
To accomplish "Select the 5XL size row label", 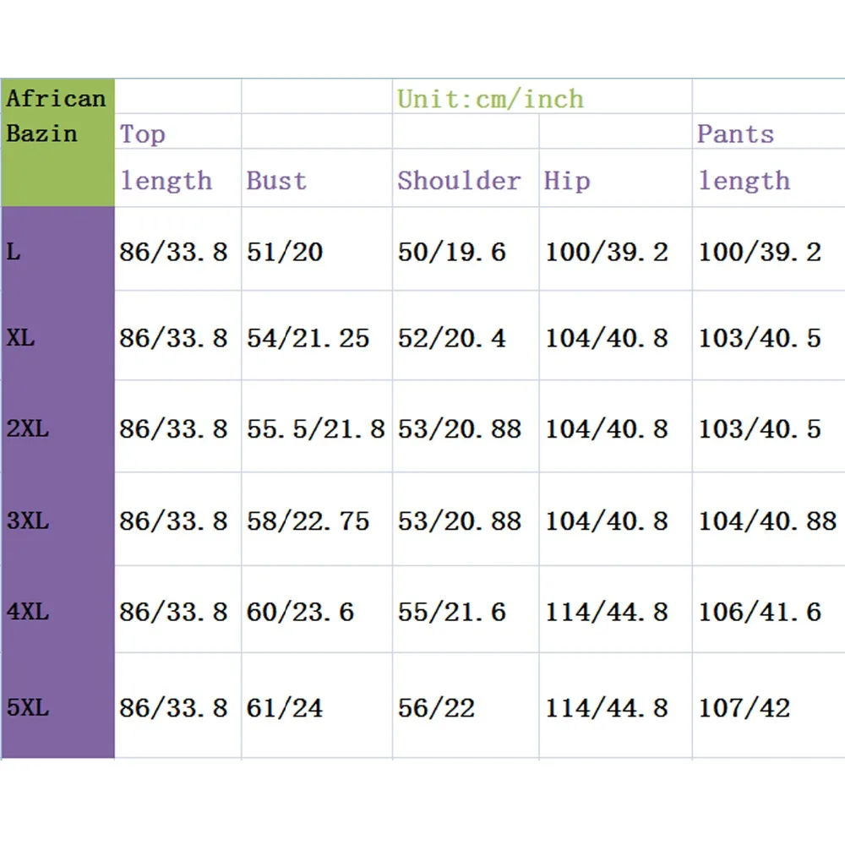I will 28,707.
